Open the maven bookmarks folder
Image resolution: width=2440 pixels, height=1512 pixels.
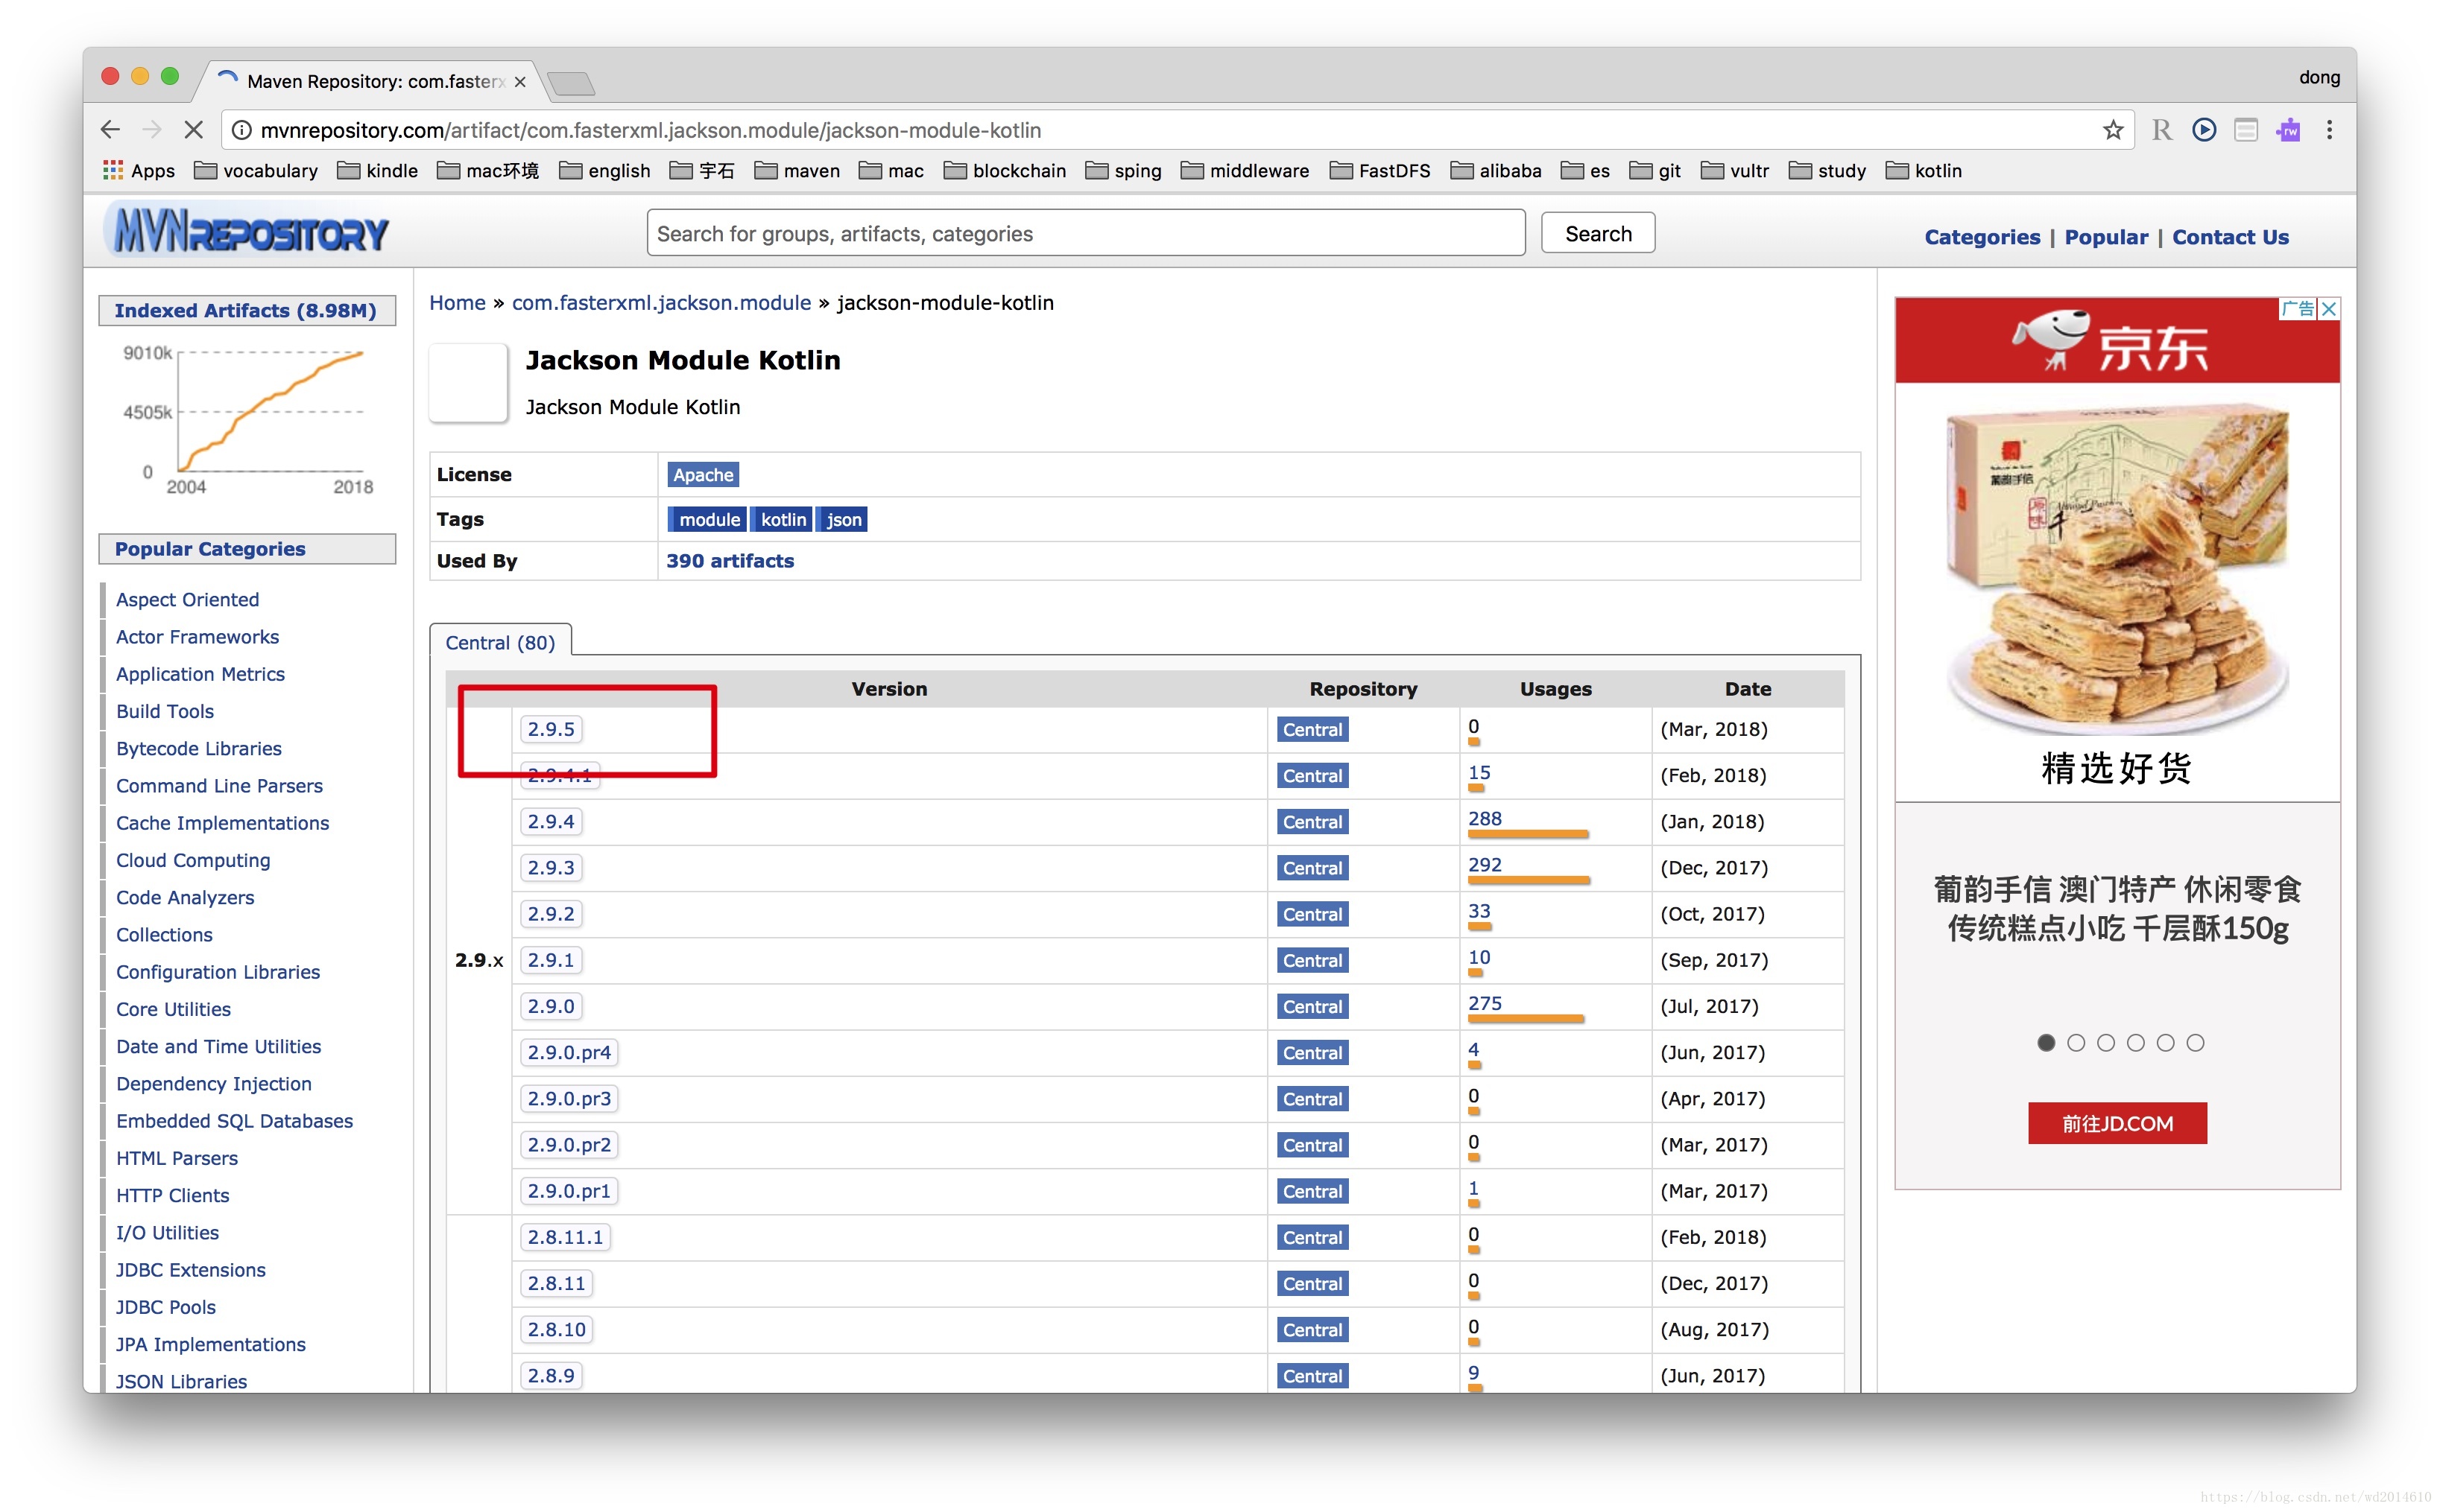[797, 171]
